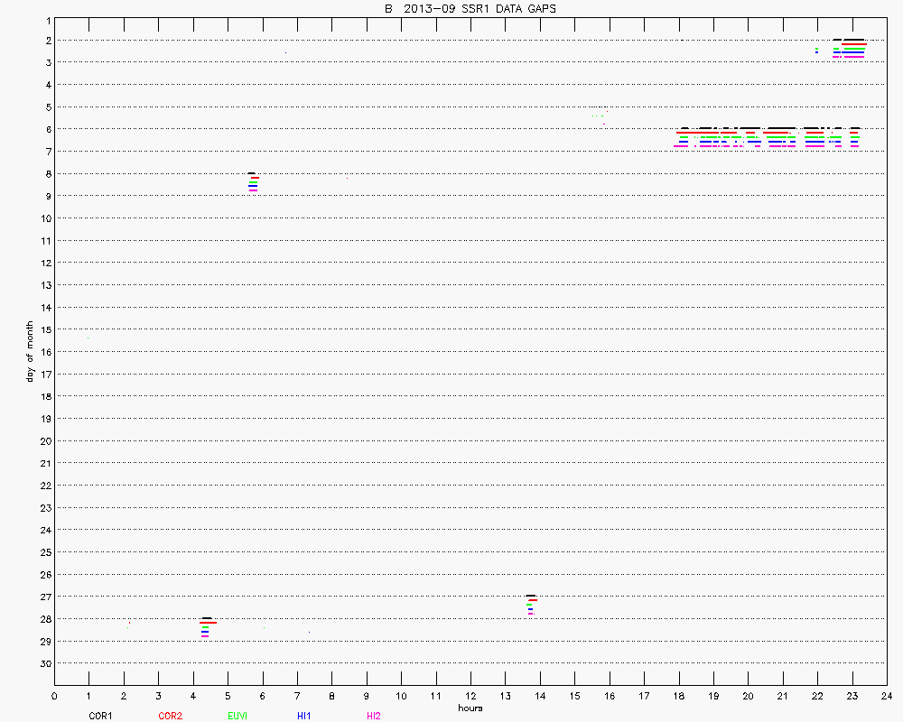
Task: Click the day 1 label on y-axis
Action: [x=46, y=18]
